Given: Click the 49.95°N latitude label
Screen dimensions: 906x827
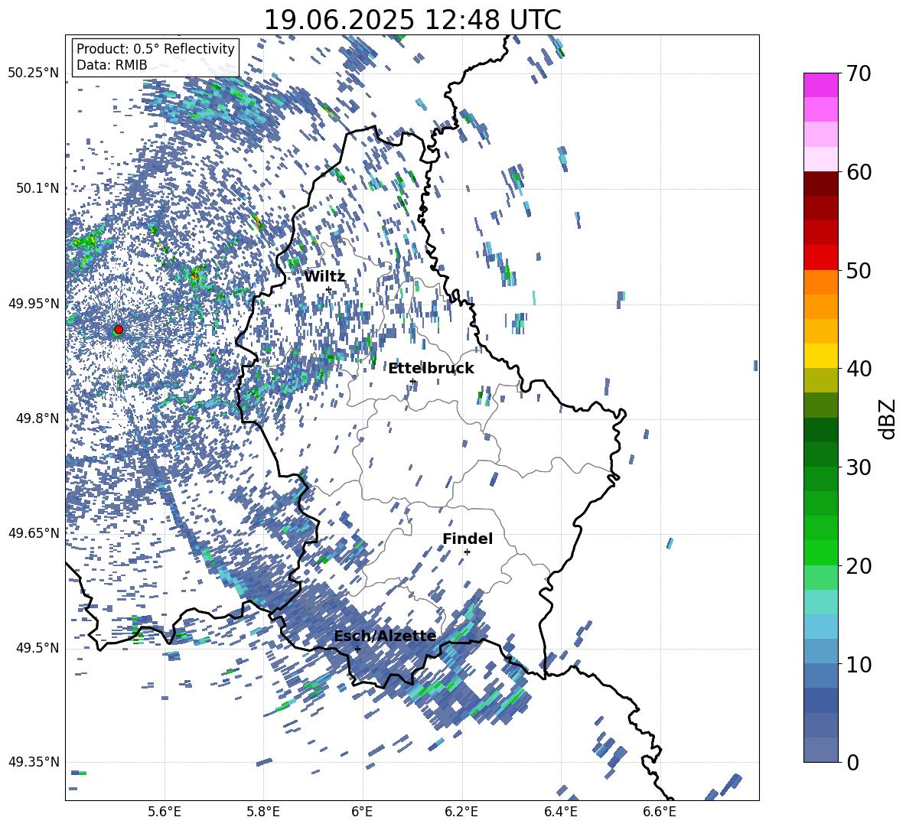Looking at the screenshot, I should [34, 303].
